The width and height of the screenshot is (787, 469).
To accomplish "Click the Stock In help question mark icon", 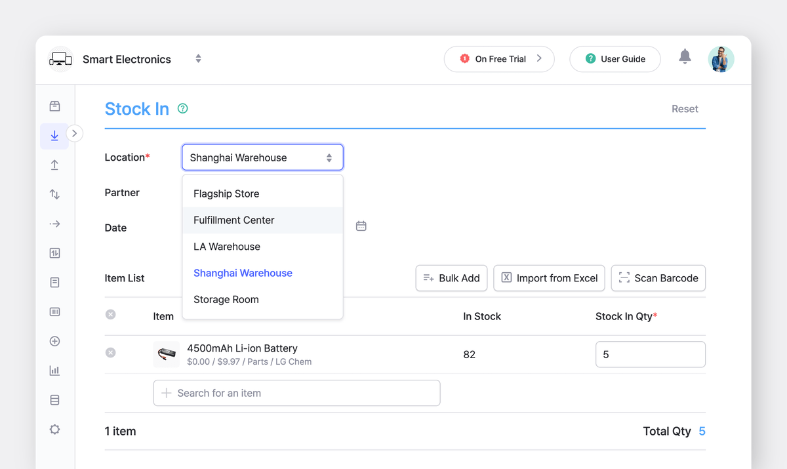I will (182, 108).
